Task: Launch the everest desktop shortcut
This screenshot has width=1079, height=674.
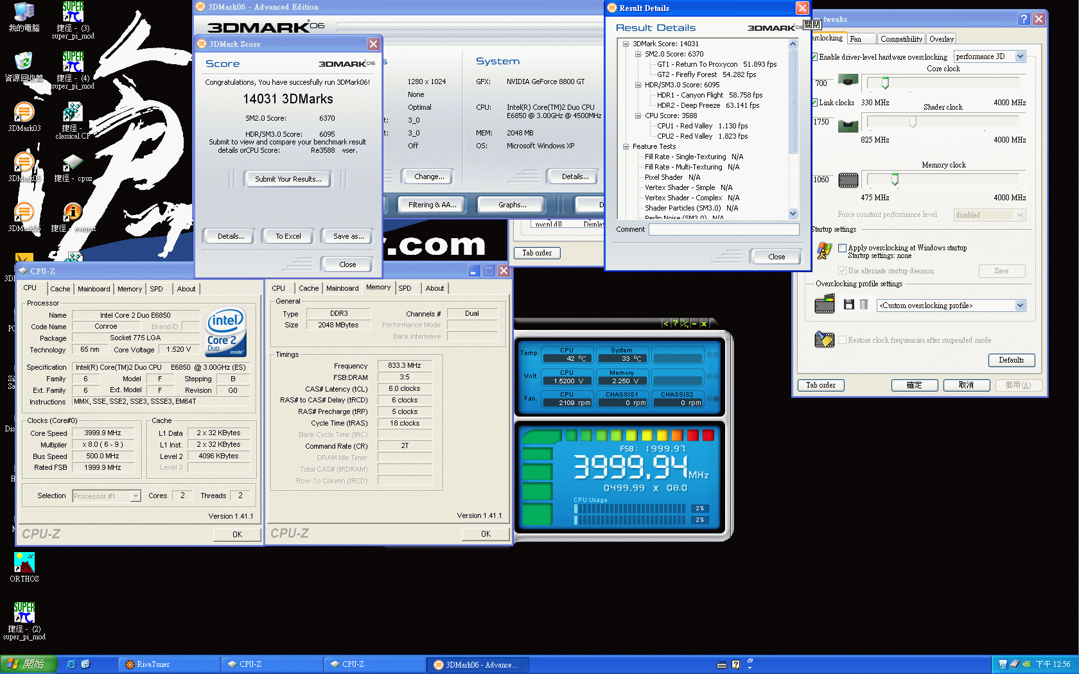Action: 73,217
